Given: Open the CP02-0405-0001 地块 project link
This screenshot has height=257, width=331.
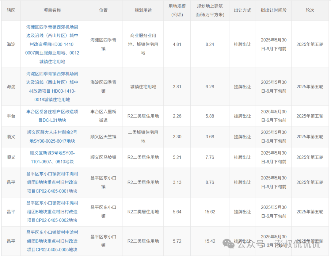Looking at the screenshot, I should 52,182.
